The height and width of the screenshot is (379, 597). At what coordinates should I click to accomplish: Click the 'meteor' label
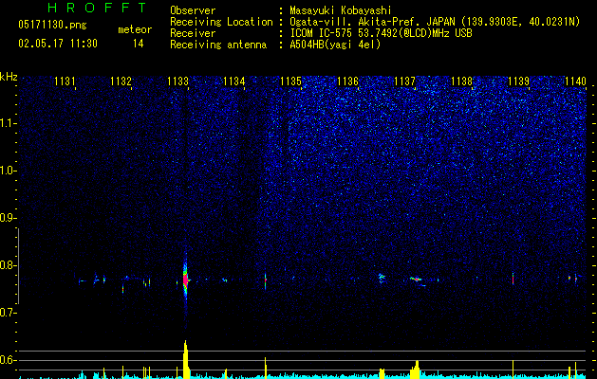(135, 29)
